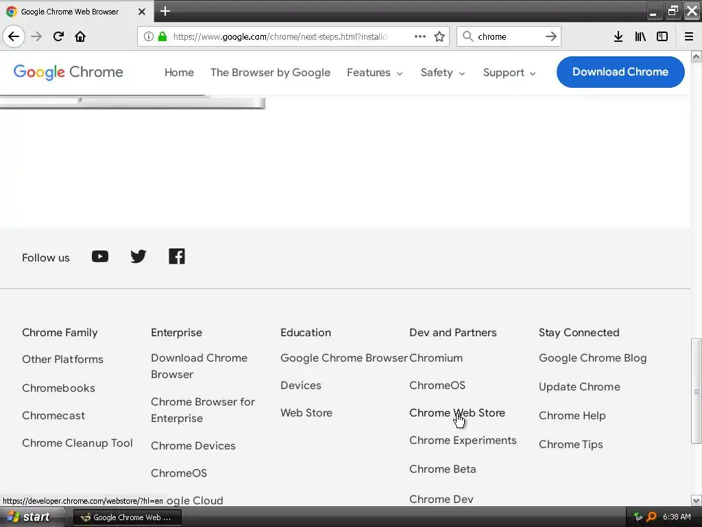Open the Home navigation item

pos(179,73)
